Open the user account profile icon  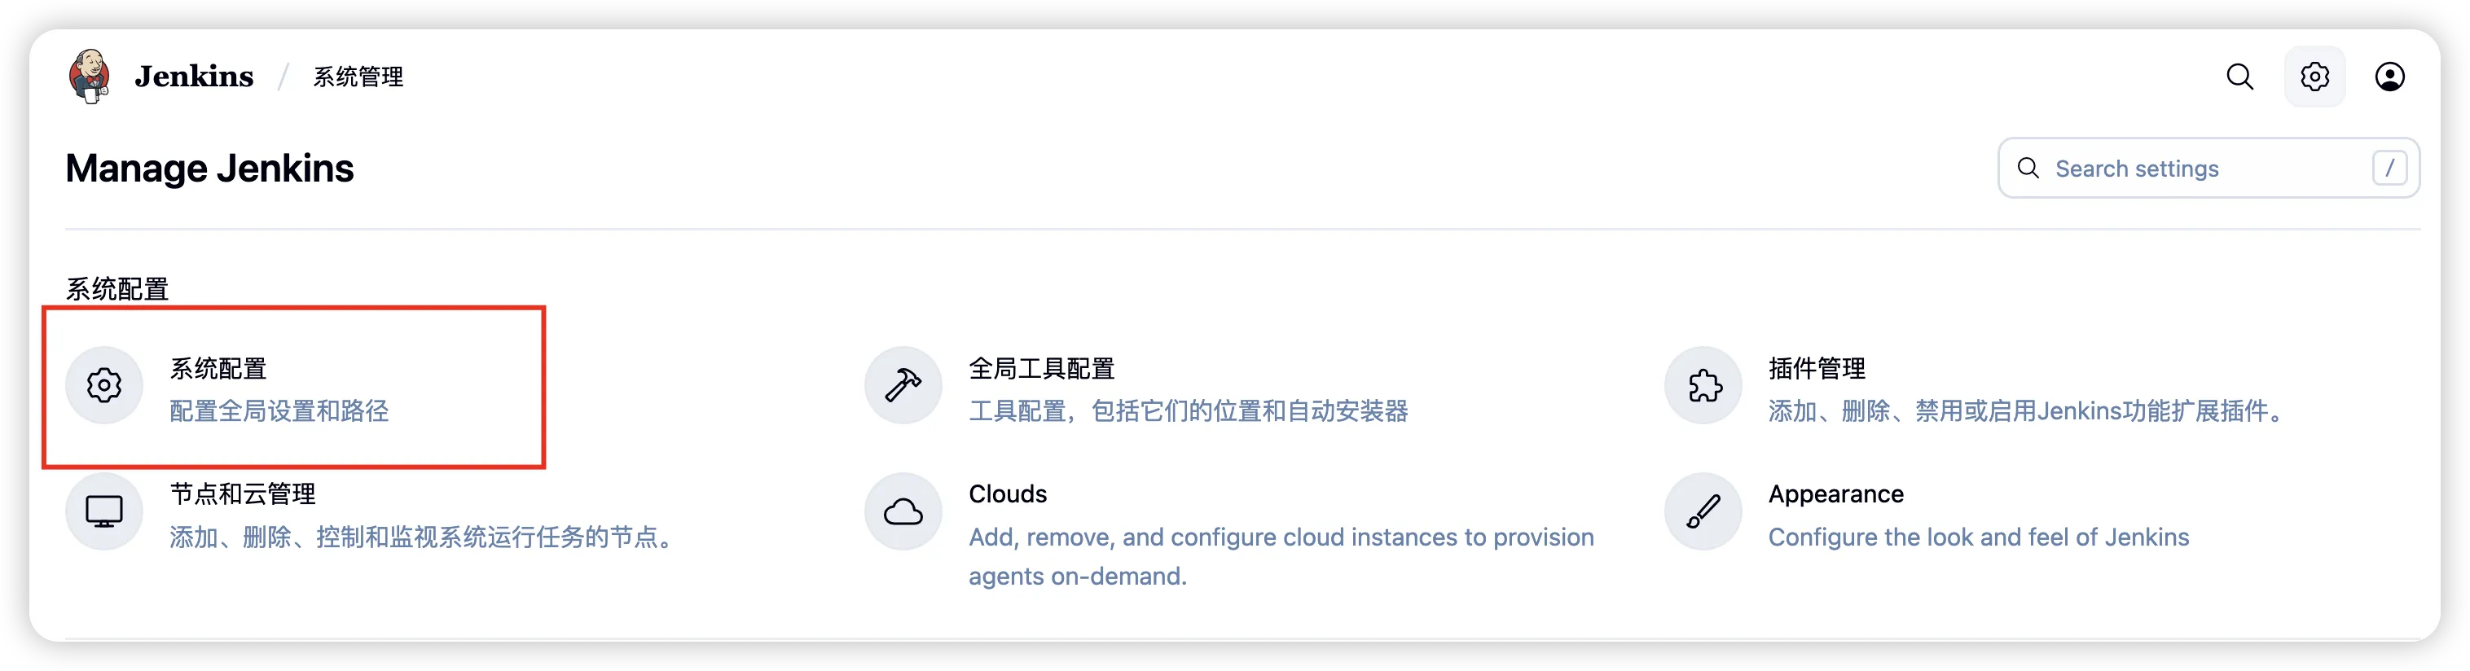pyautogui.click(x=2389, y=77)
